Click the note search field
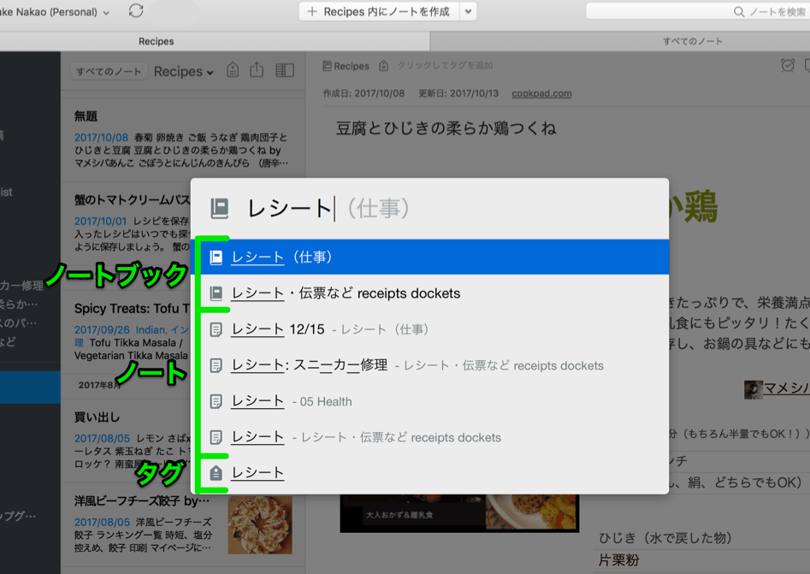 pyautogui.click(x=697, y=11)
